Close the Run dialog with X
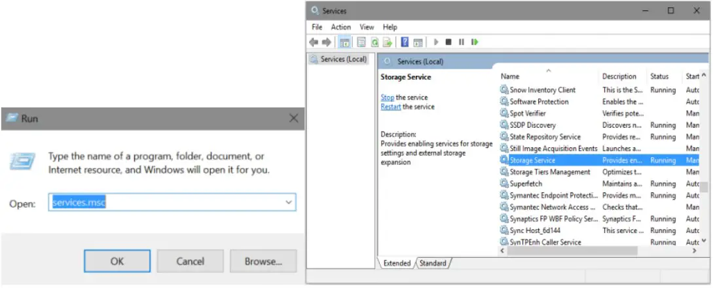Image resolution: width=713 pixels, height=288 pixels. tap(294, 118)
